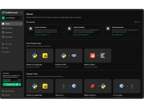Image resolution: width=144 pixels, height=108 pixels.
Task: Click the Ruby to Python title text
Action: [x=90, y=95]
